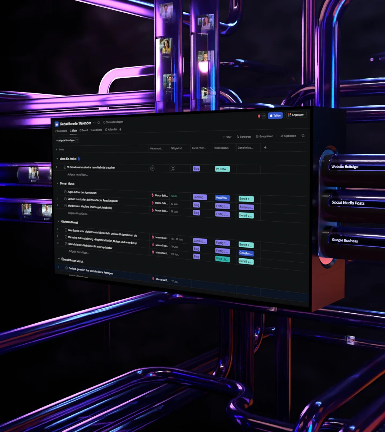Click the Teilen share button

point(275,115)
